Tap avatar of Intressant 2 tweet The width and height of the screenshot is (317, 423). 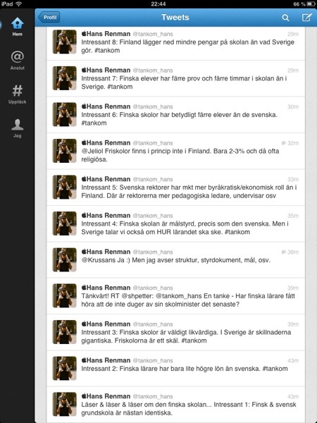point(64,368)
